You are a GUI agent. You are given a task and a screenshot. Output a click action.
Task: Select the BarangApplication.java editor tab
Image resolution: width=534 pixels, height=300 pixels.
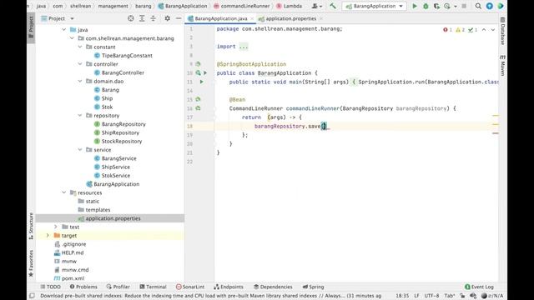click(x=220, y=18)
